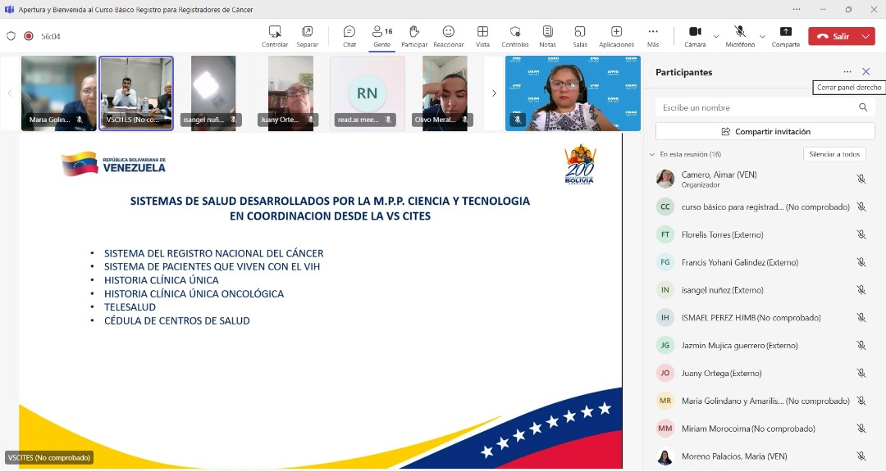Open the Notas meeting notes
The height and width of the screenshot is (472, 886).
[547, 35]
